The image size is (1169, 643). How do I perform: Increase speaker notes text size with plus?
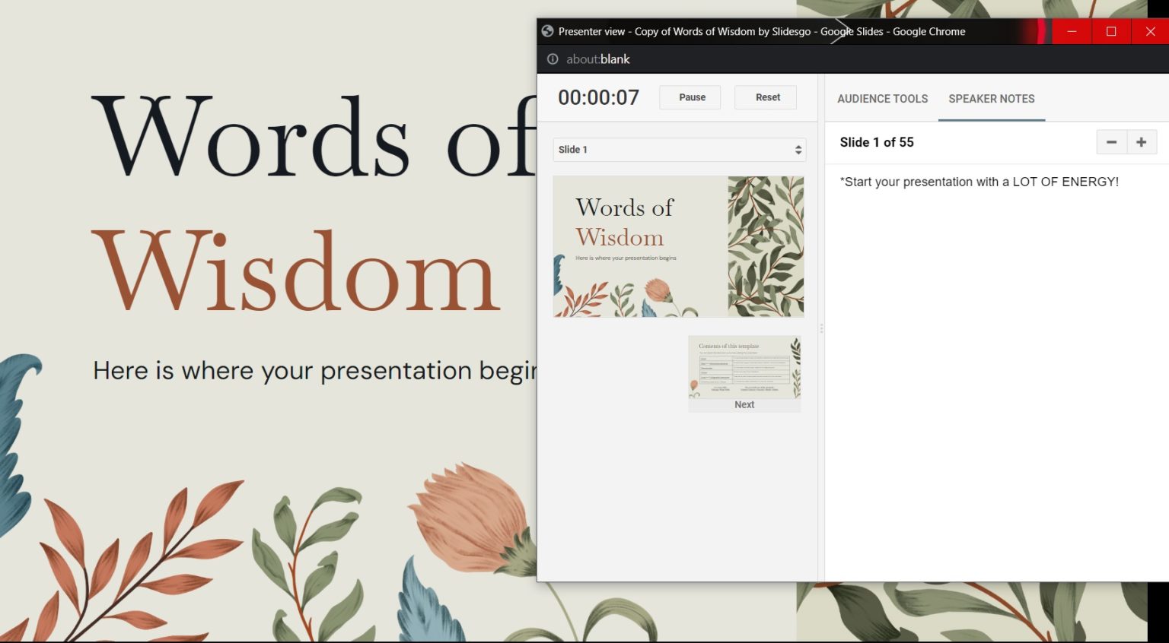pyautogui.click(x=1141, y=142)
